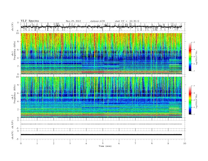Click the '-5' label on ch.1 color bar
The width and height of the screenshot is (208, 161).
[194, 57]
